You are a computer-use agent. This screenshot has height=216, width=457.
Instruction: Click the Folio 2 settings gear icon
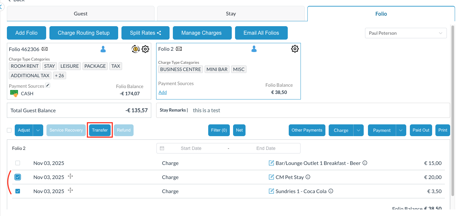point(295,49)
